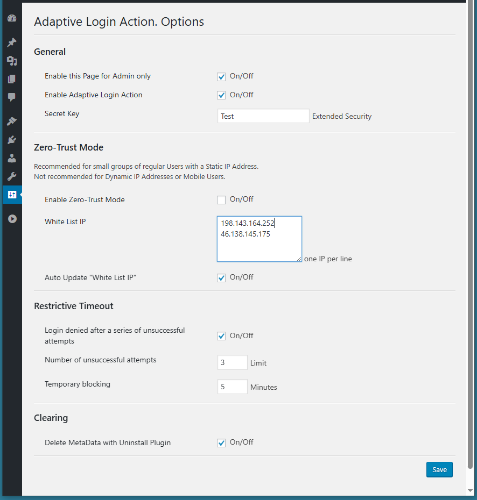Image resolution: width=477 pixels, height=500 pixels.
Task: Toggle Enable this Page for Admin only
Action: 221,77
